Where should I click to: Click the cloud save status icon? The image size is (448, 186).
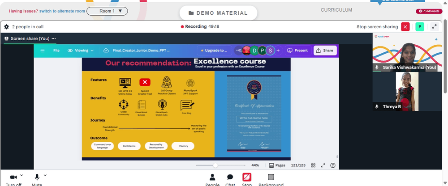(x=106, y=51)
